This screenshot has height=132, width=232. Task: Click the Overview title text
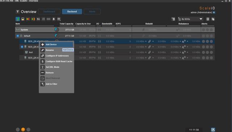[x=29, y=12]
